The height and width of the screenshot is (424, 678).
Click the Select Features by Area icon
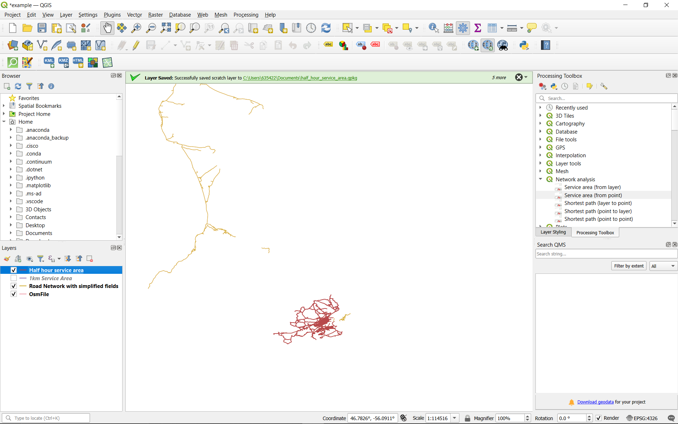point(347,28)
